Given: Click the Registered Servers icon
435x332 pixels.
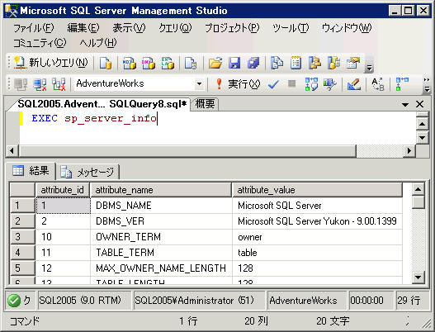Looking at the screenshot, I should click(x=277, y=63).
